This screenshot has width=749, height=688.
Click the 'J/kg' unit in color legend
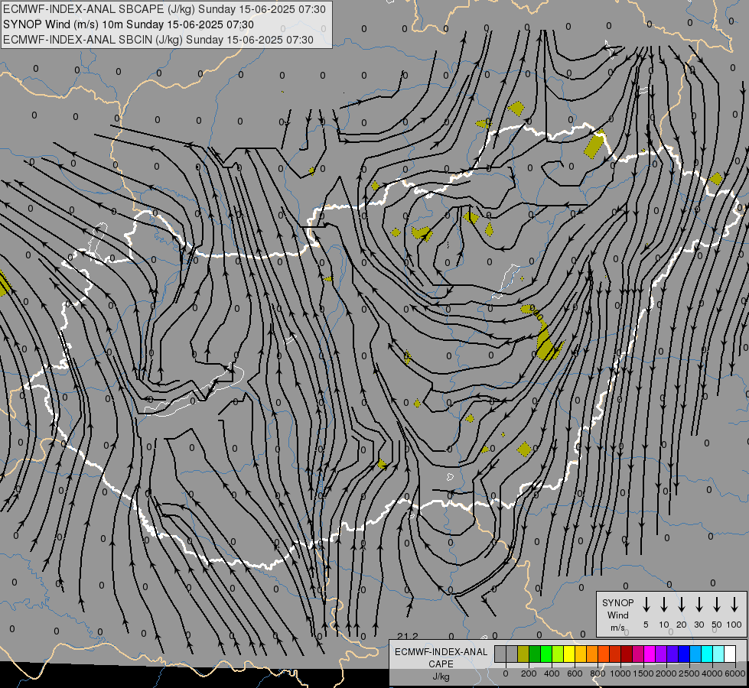441,677
